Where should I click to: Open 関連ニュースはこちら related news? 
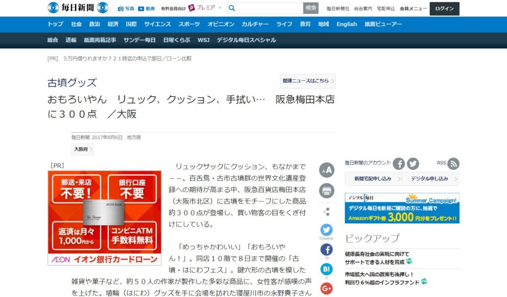coord(308,81)
